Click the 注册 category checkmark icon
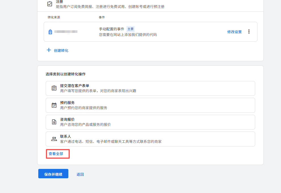This screenshot has height=193, width=281. (x=50, y=4)
